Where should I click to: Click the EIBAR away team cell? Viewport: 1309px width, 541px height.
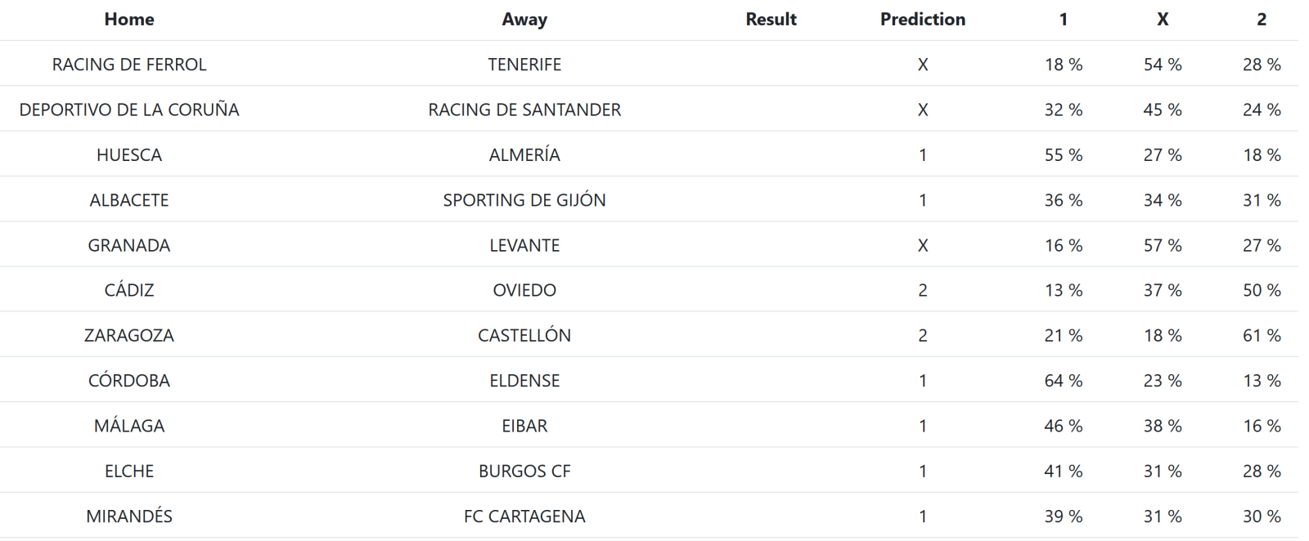pyautogui.click(x=524, y=426)
